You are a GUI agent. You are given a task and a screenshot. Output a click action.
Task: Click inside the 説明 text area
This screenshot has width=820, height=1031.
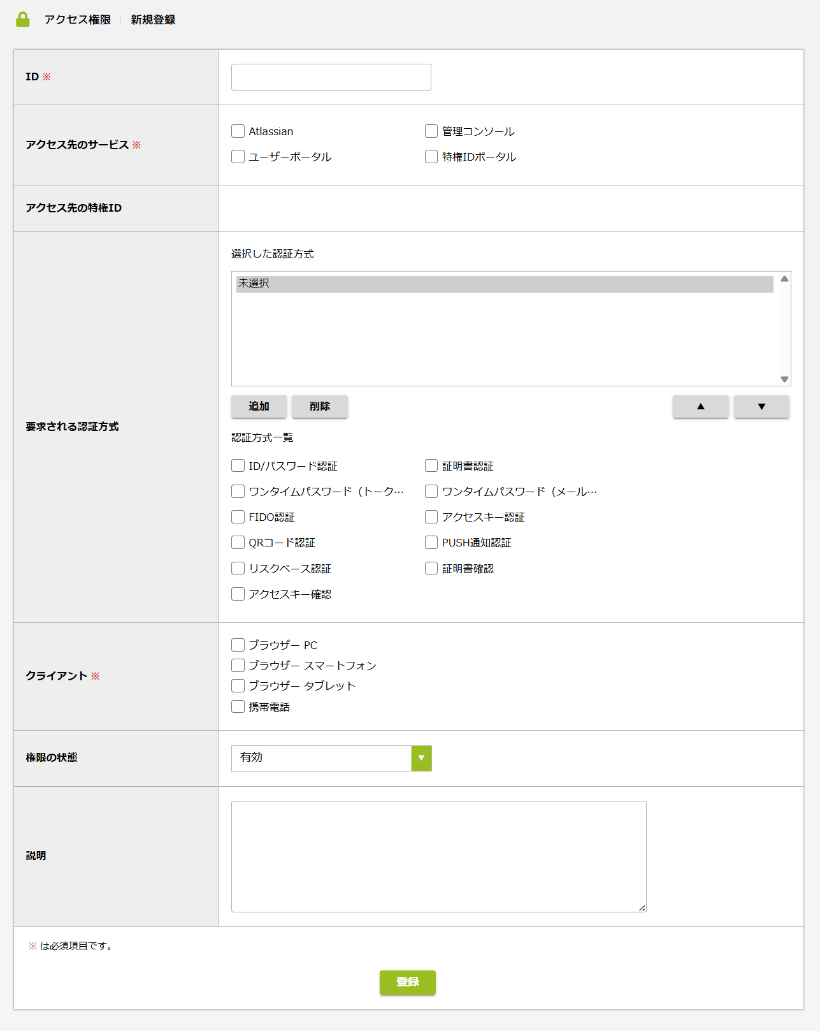(x=439, y=857)
